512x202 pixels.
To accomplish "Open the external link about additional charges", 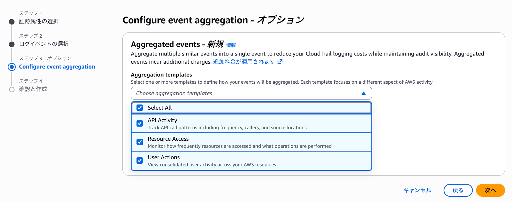I will tap(246, 61).
